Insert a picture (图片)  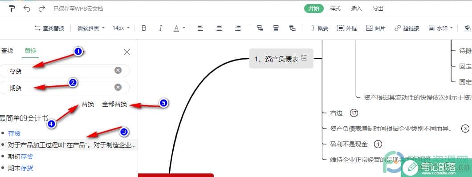(375, 28)
